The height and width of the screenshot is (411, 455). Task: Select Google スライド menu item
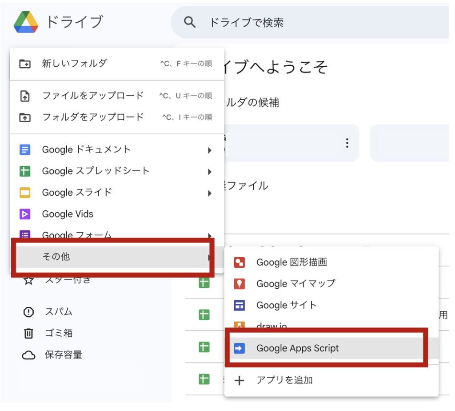(x=117, y=193)
